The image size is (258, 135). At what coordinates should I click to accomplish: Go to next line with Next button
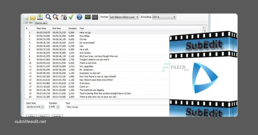[44, 116]
